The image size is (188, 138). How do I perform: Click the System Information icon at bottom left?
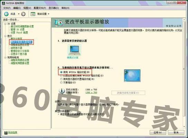(6, 133)
